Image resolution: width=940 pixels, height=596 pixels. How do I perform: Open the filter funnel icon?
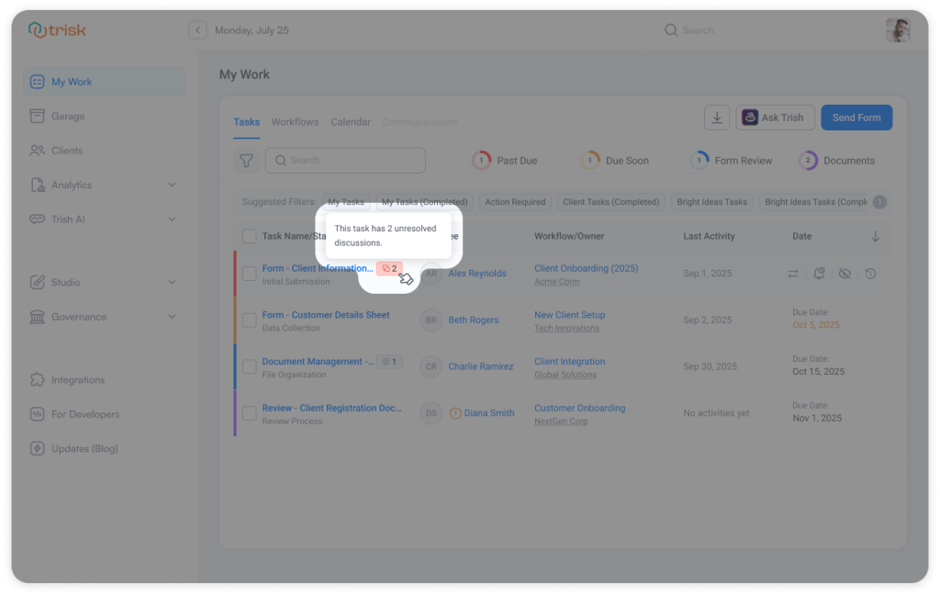[x=246, y=160]
